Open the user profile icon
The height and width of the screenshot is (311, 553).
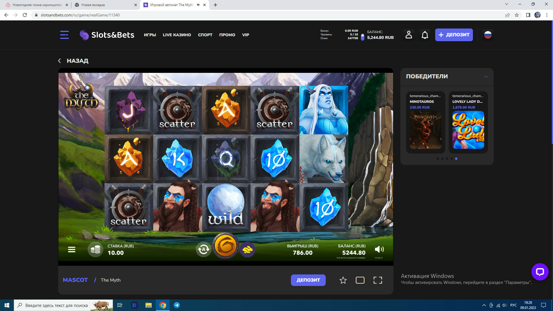(x=408, y=35)
